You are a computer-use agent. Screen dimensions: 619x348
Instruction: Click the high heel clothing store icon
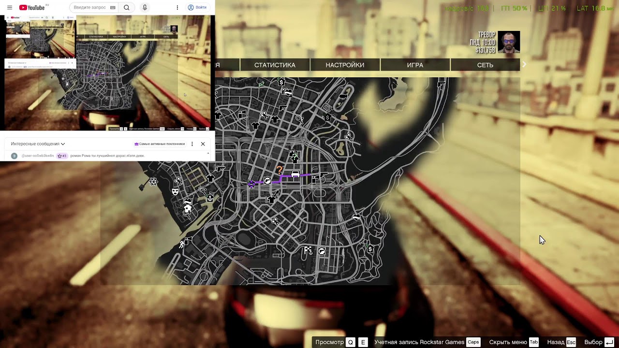click(x=276, y=194)
